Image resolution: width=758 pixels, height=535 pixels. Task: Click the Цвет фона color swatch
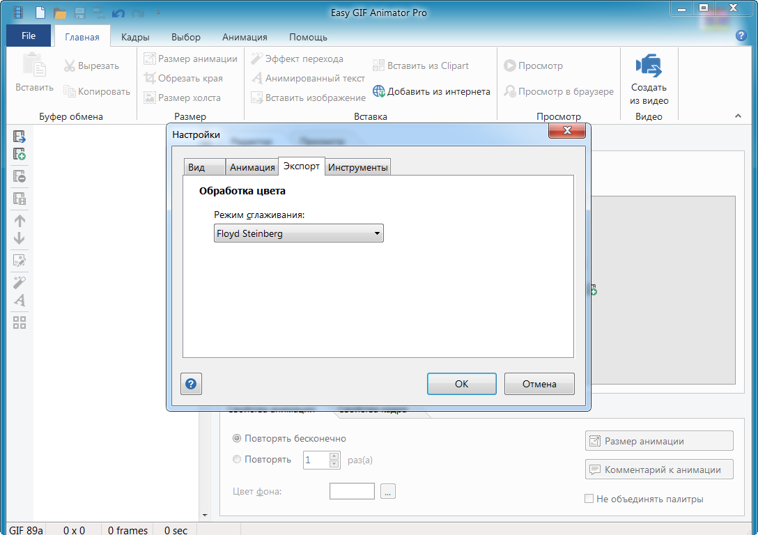[352, 491]
